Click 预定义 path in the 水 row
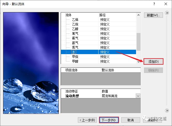The image size is (172, 126). [105, 52]
